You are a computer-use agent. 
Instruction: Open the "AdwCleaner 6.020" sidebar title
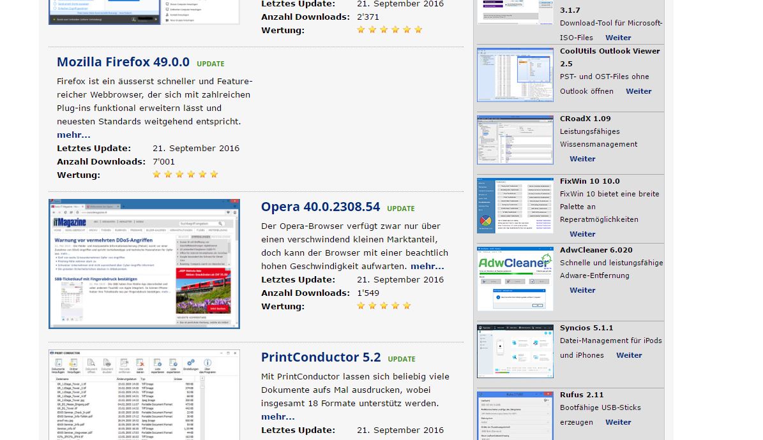pyautogui.click(x=596, y=250)
